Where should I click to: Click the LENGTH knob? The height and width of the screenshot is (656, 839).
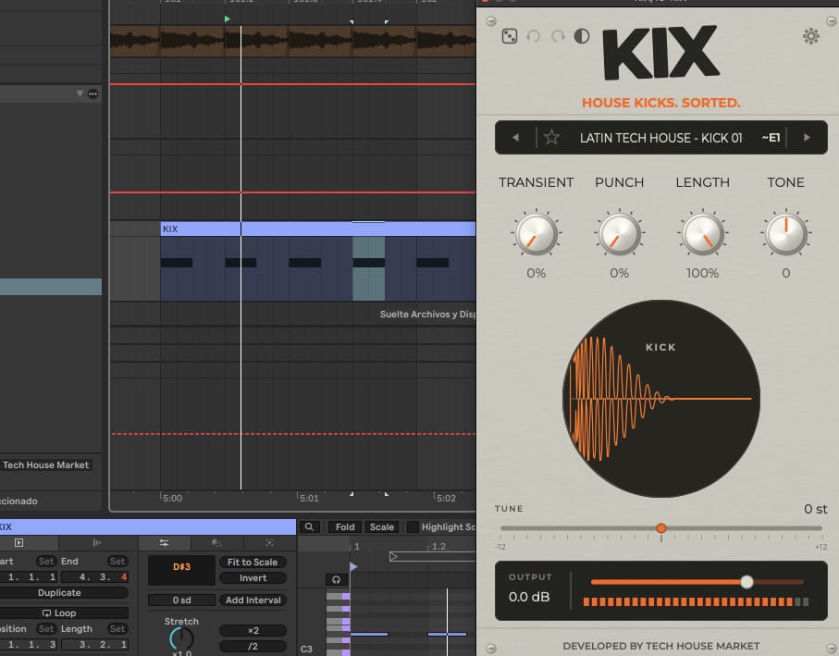[x=702, y=234]
